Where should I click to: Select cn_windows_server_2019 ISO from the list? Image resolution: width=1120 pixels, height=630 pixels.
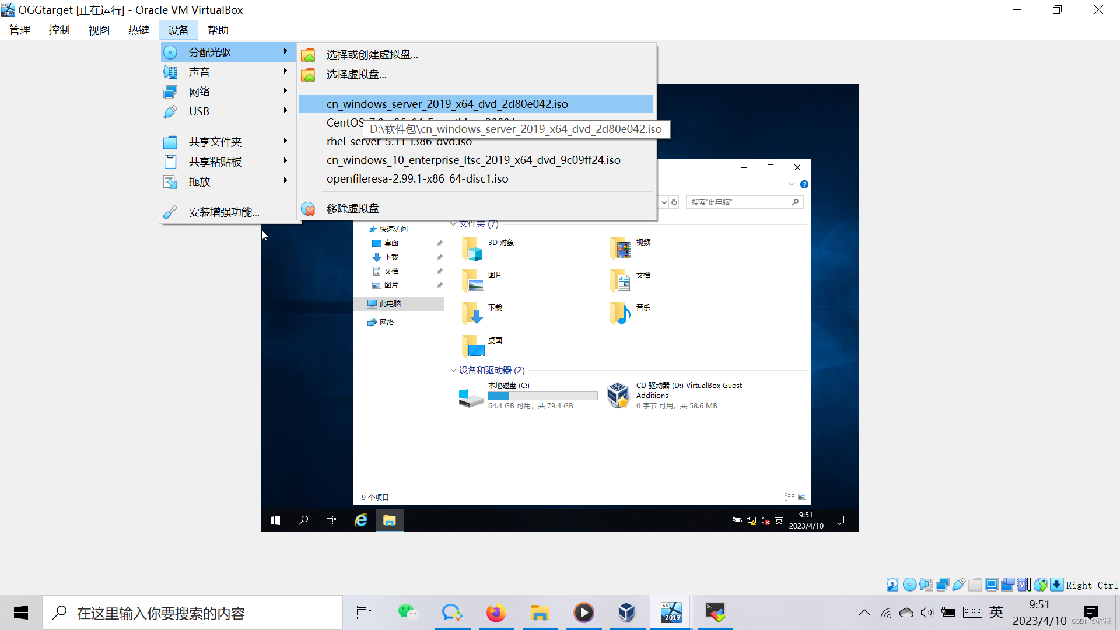447,104
